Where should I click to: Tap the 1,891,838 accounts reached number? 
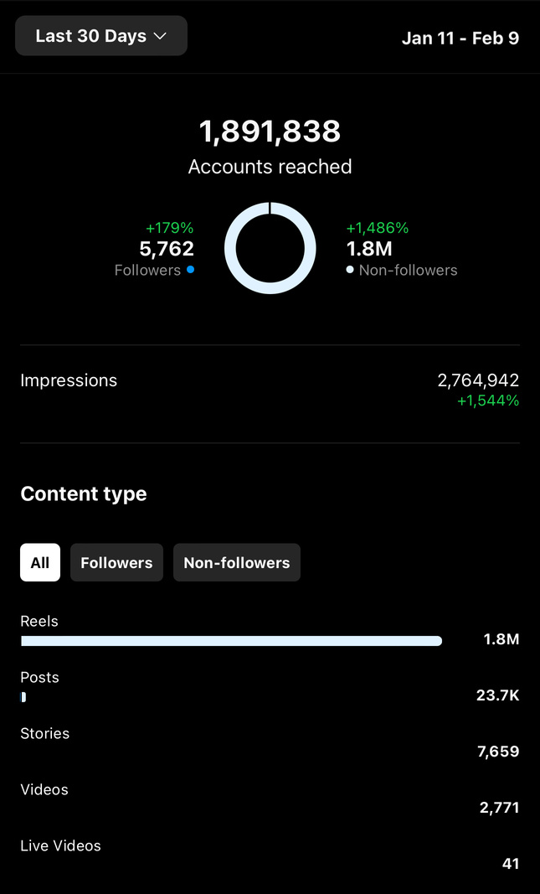coord(270,132)
